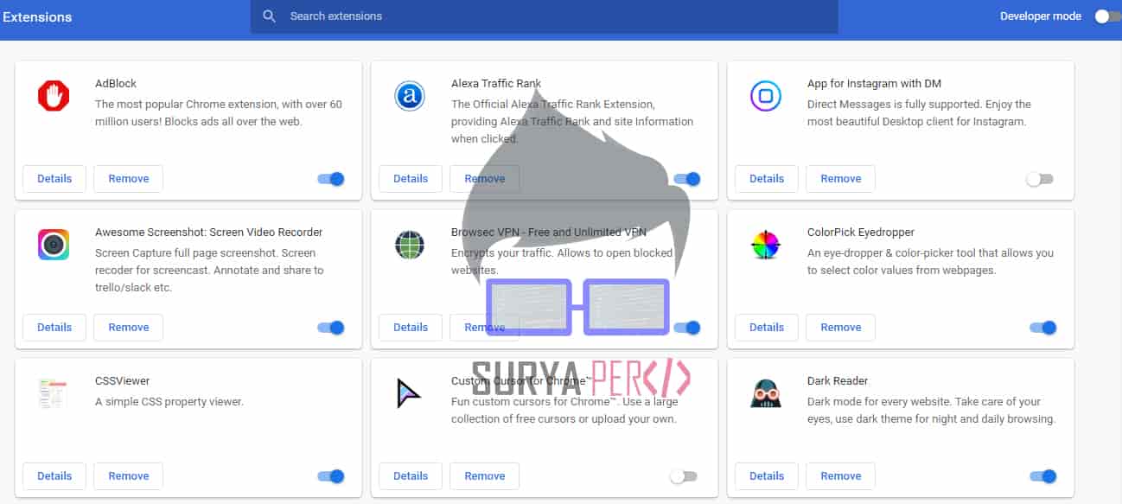This screenshot has width=1122, height=504.
Task: Click the App for Instagram icon
Action: point(766,95)
